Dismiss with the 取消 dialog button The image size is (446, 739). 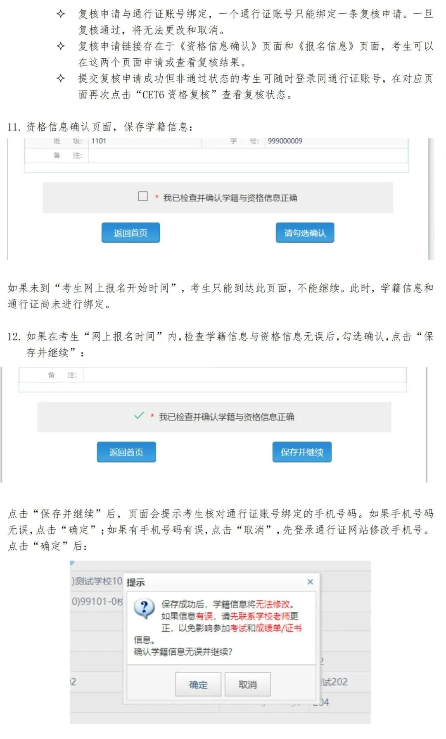click(248, 684)
